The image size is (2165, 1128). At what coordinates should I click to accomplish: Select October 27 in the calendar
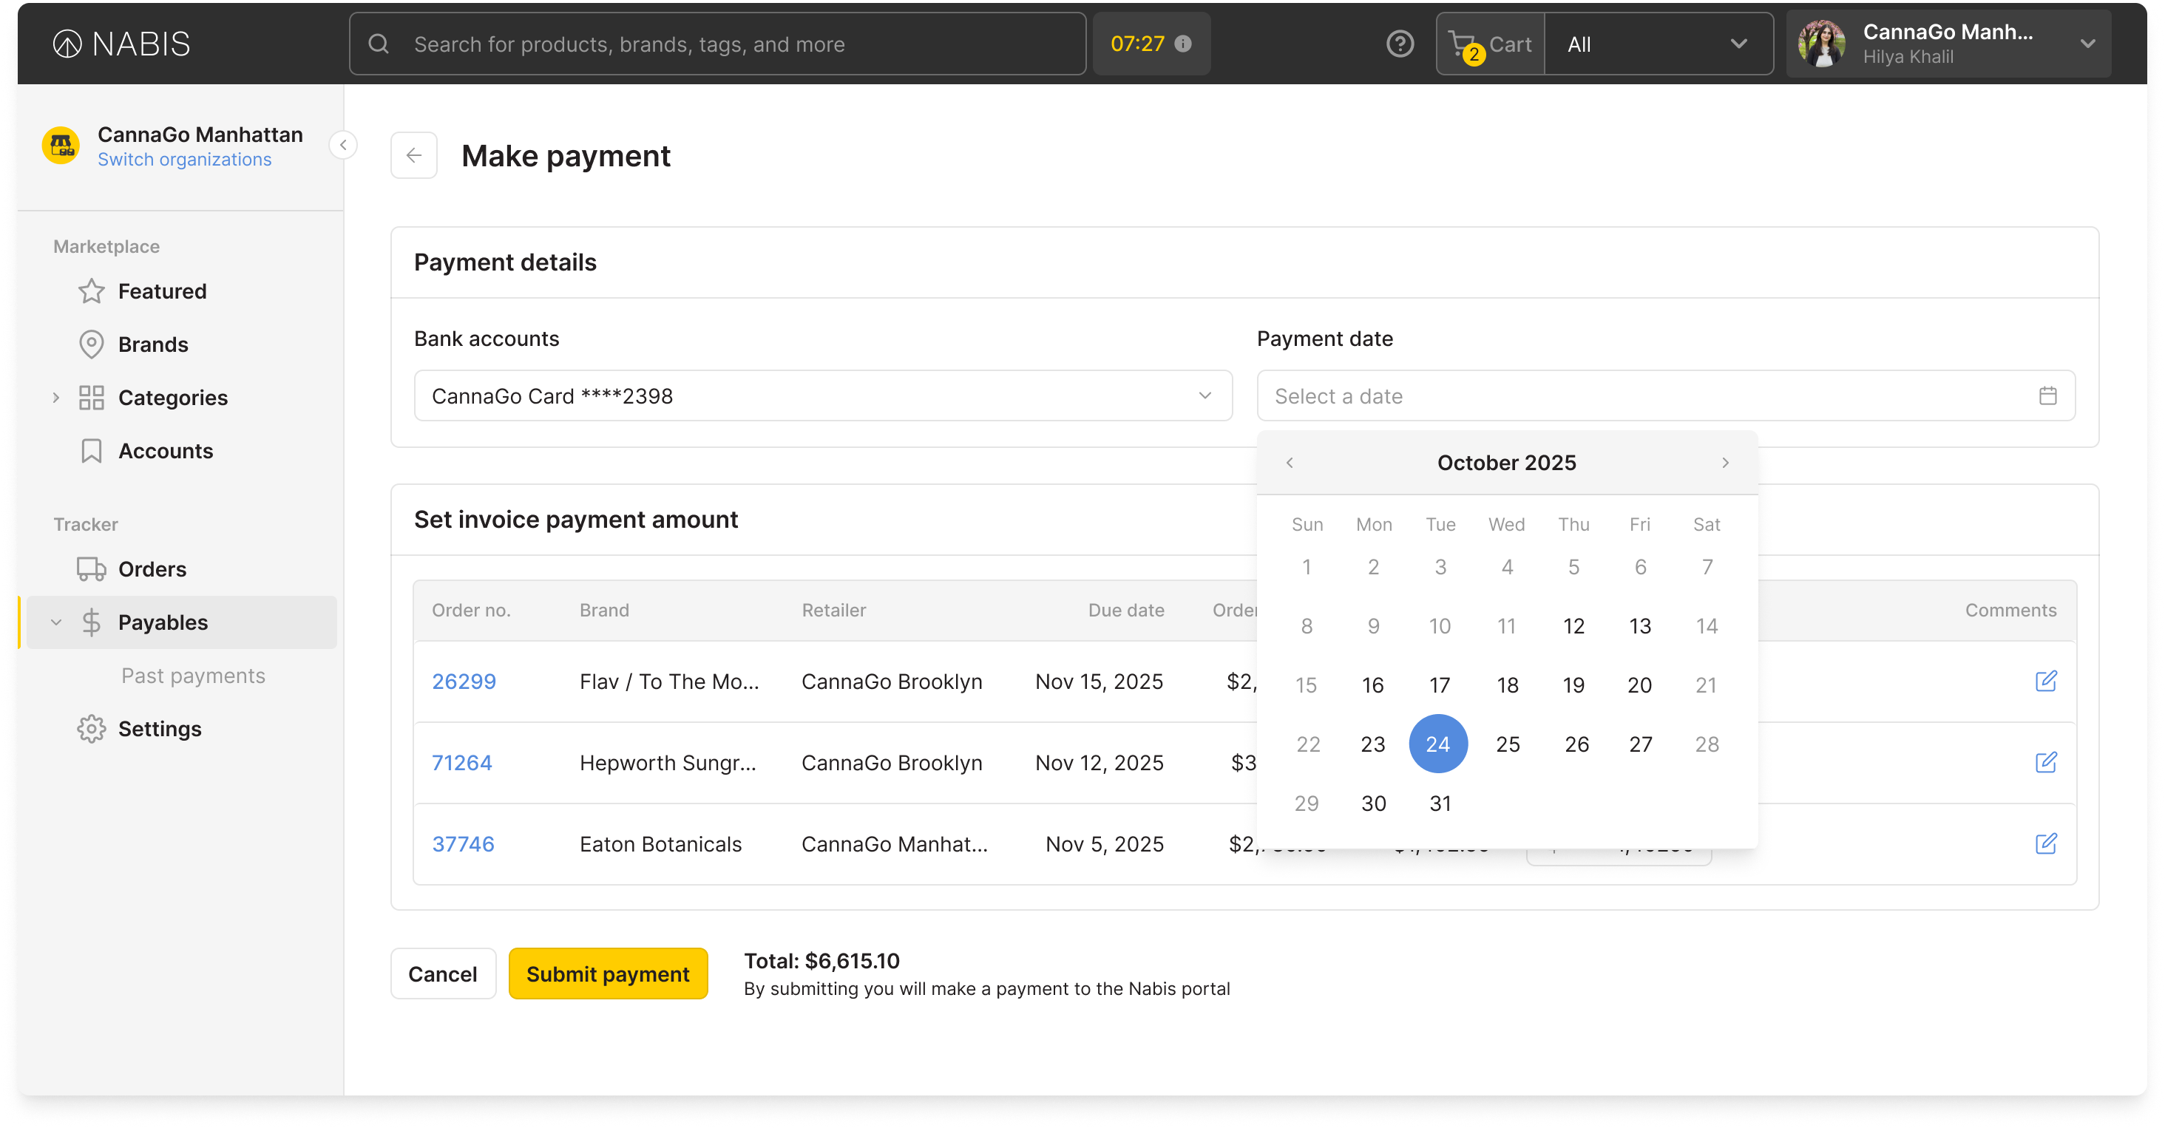1640,744
